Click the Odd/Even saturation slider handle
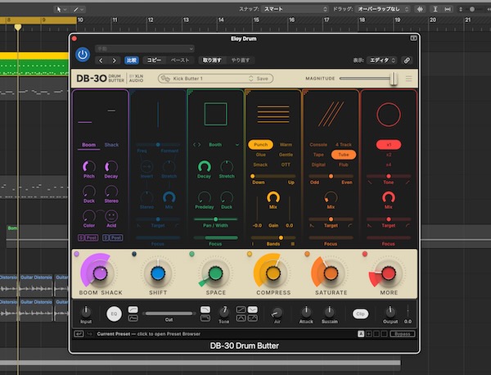The image size is (491, 375). click(x=331, y=176)
